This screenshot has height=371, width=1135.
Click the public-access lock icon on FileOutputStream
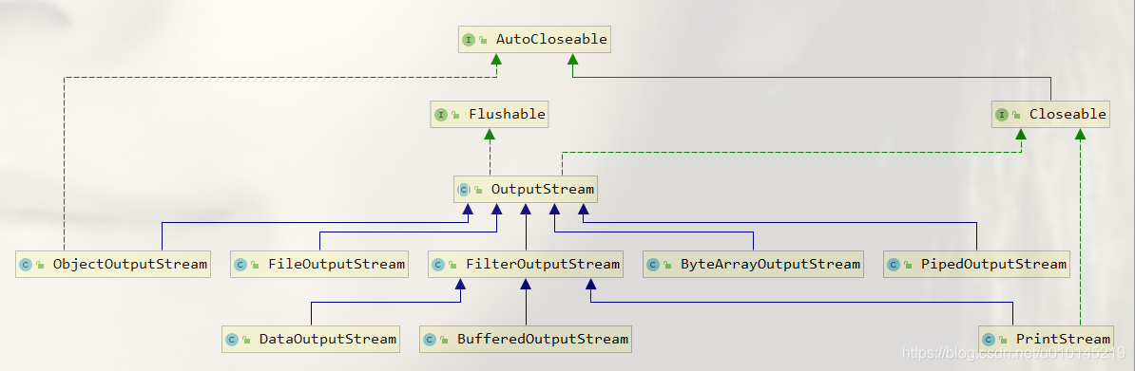(256, 266)
